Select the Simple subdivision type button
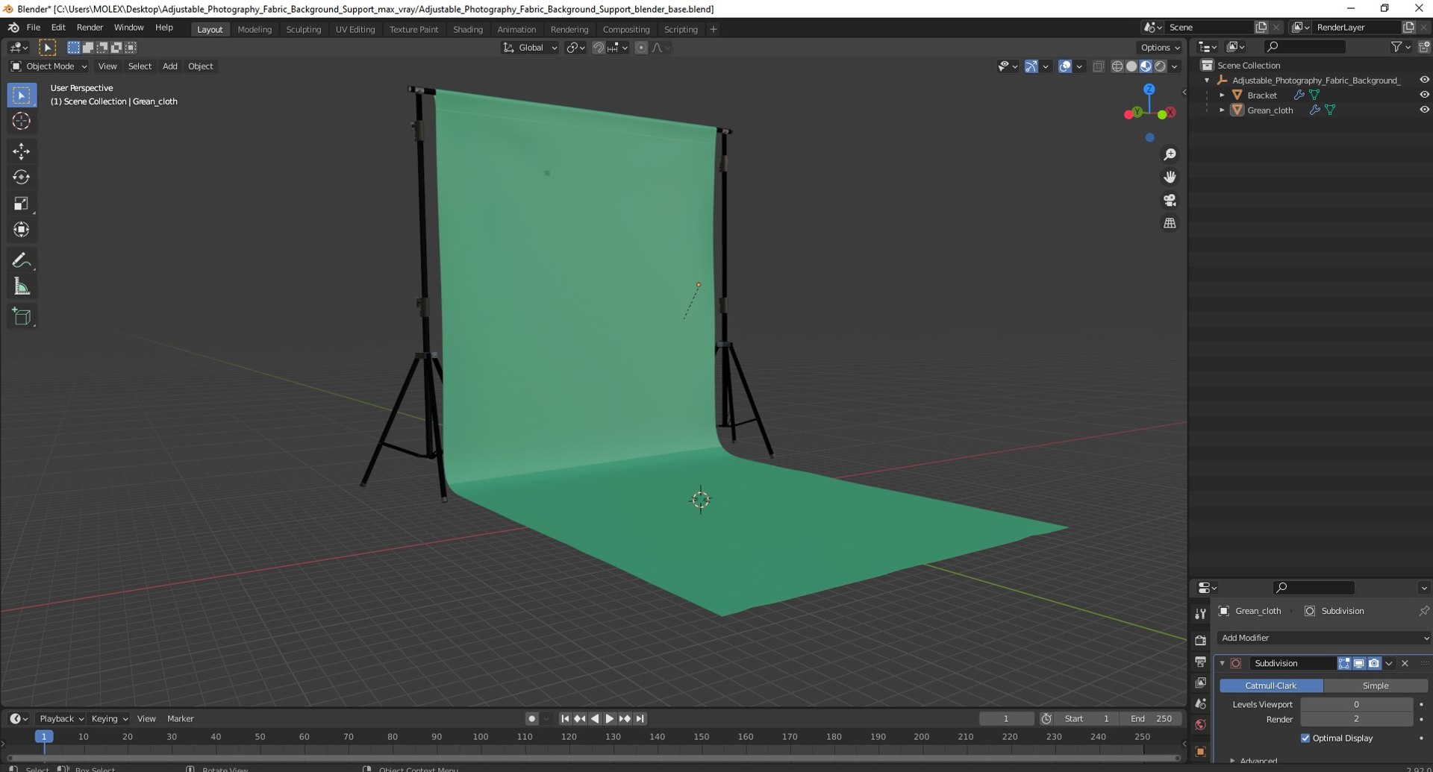Screen dimensions: 1433x772 1376,685
